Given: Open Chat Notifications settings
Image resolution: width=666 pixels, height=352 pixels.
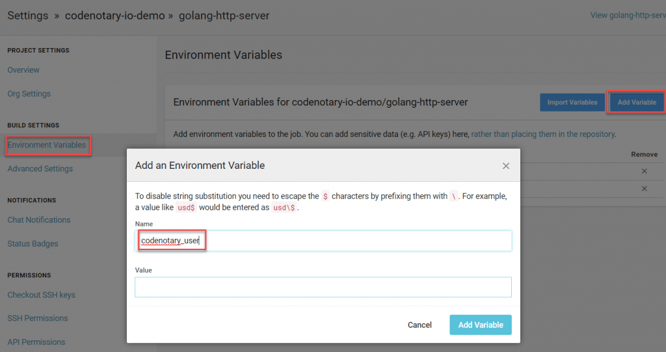Looking at the screenshot, I should [x=38, y=220].
